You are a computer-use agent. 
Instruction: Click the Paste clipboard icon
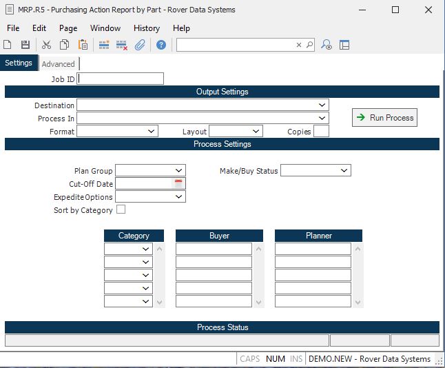click(x=83, y=45)
